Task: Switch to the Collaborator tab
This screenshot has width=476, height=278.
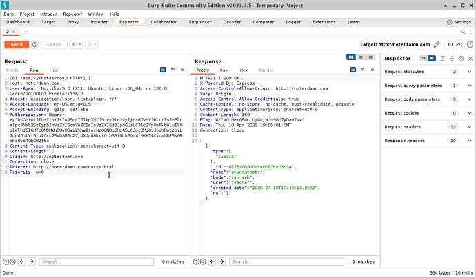Action: [163, 22]
